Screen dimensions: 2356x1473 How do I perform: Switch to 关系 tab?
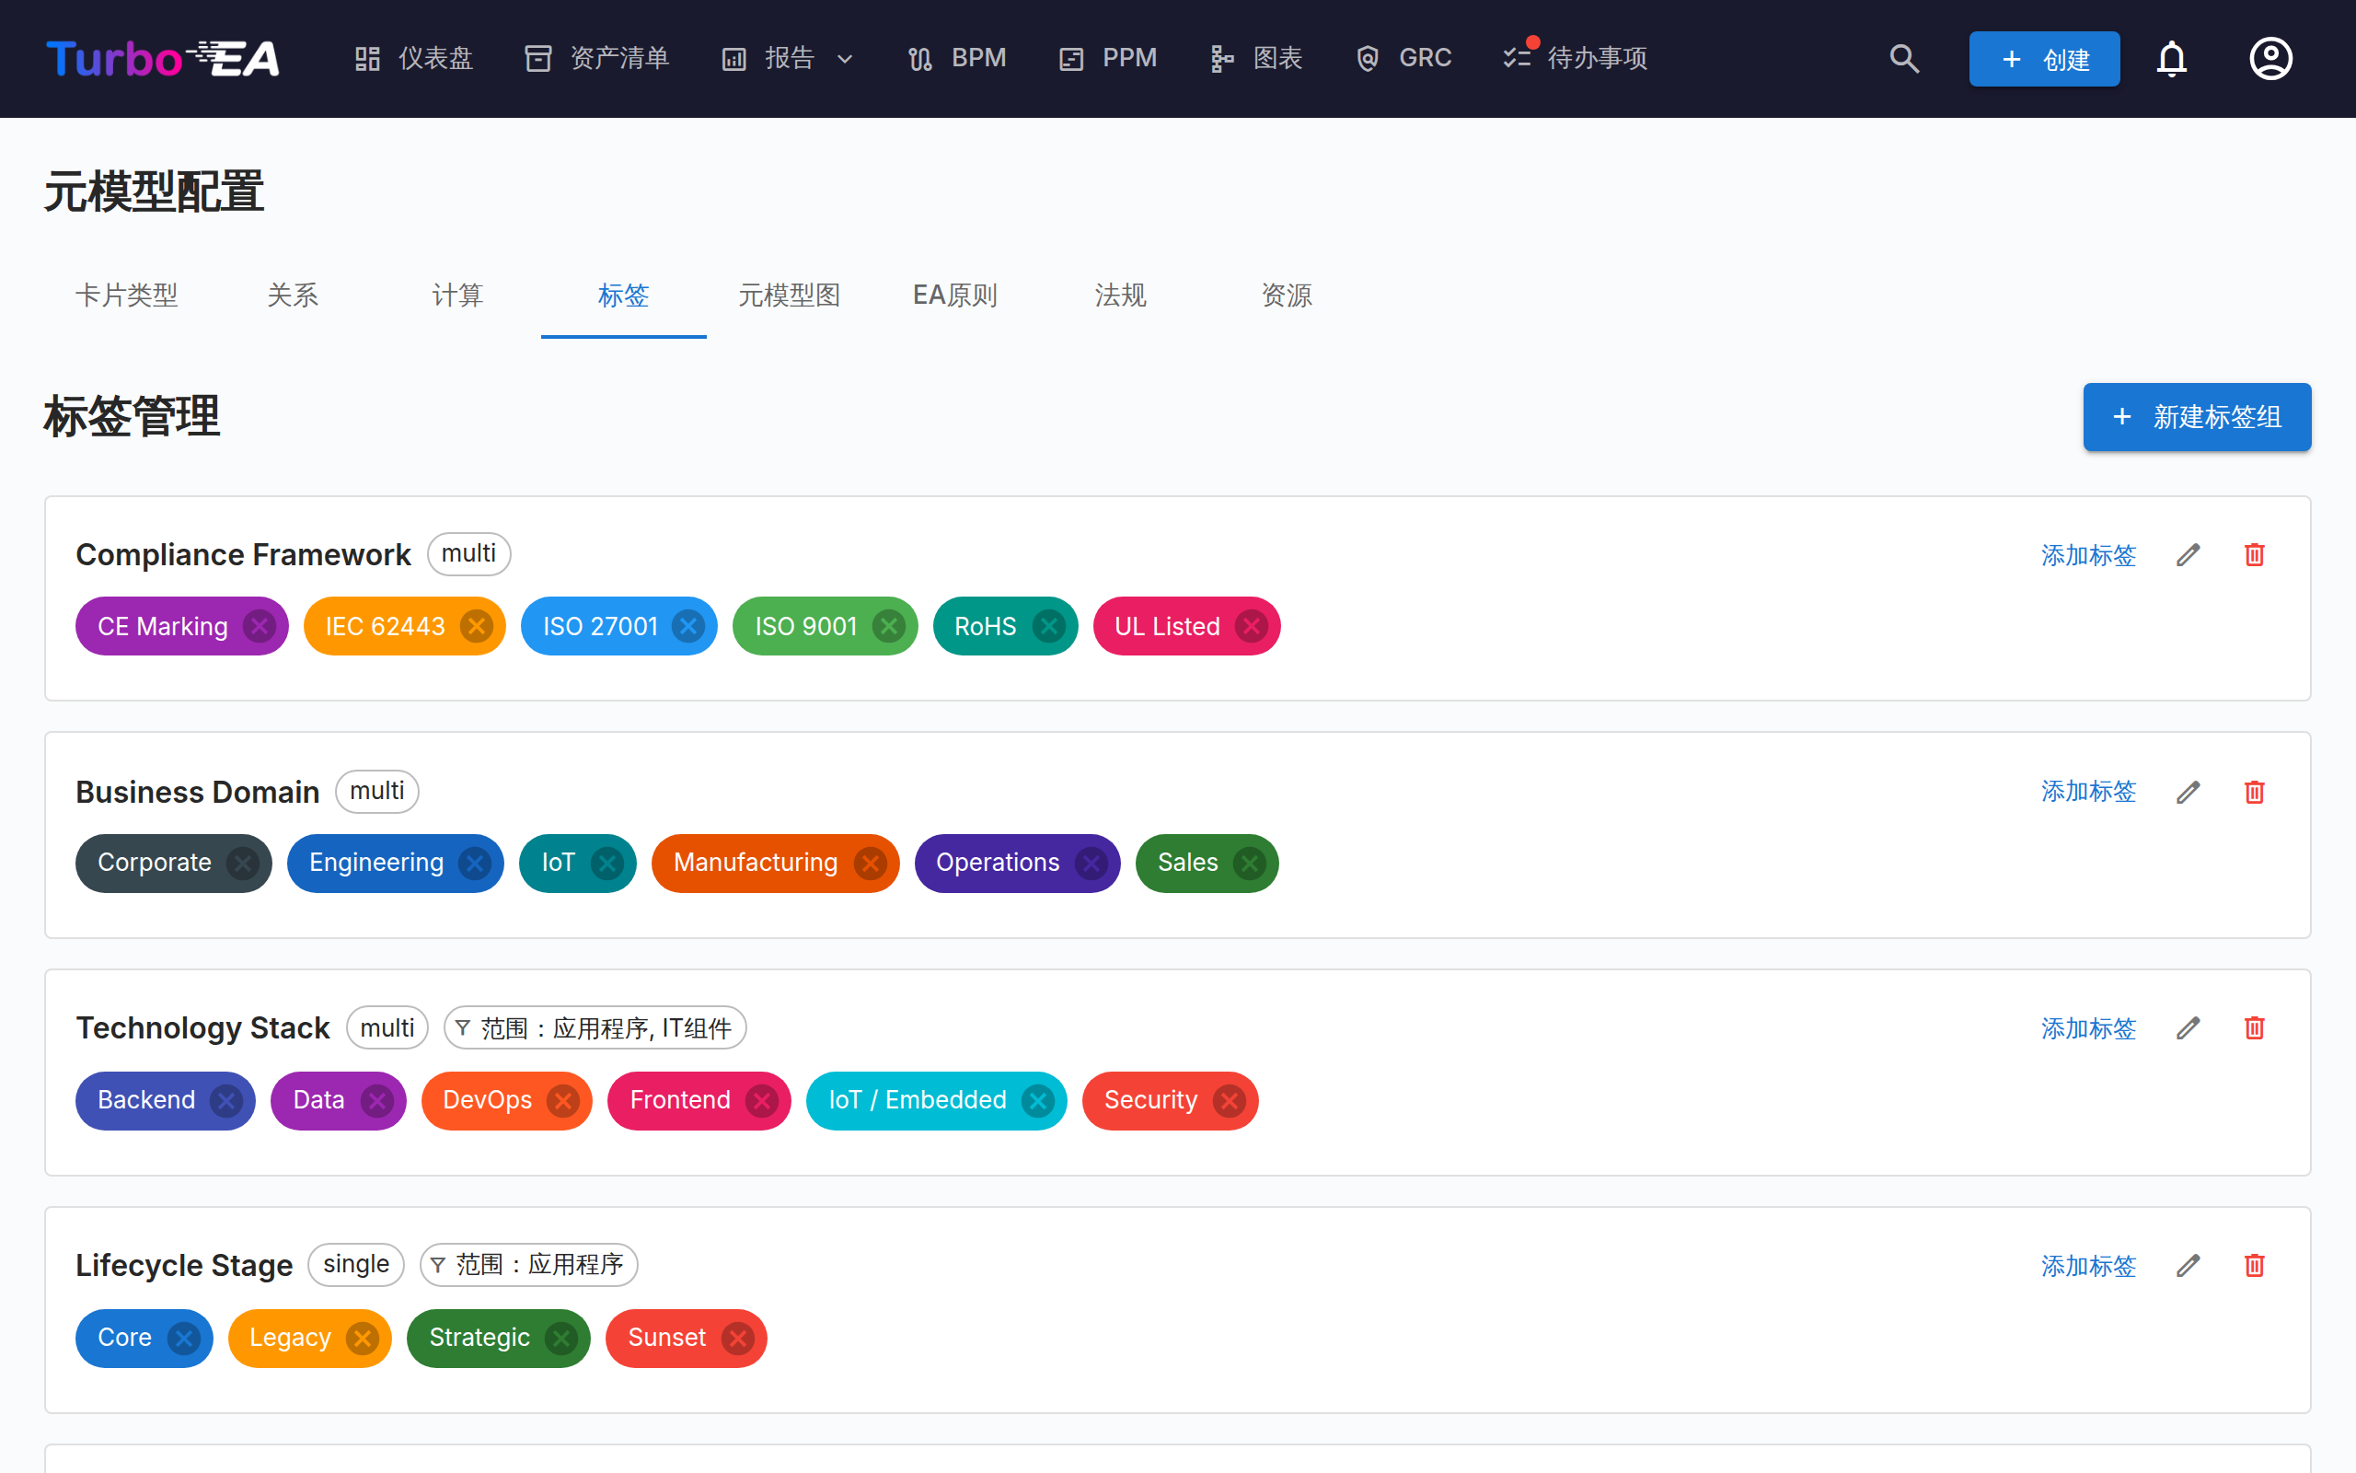pyautogui.click(x=292, y=296)
